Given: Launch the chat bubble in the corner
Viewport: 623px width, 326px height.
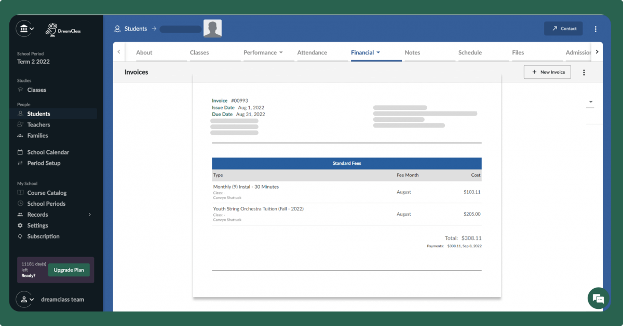Looking at the screenshot, I should (x=598, y=298).
